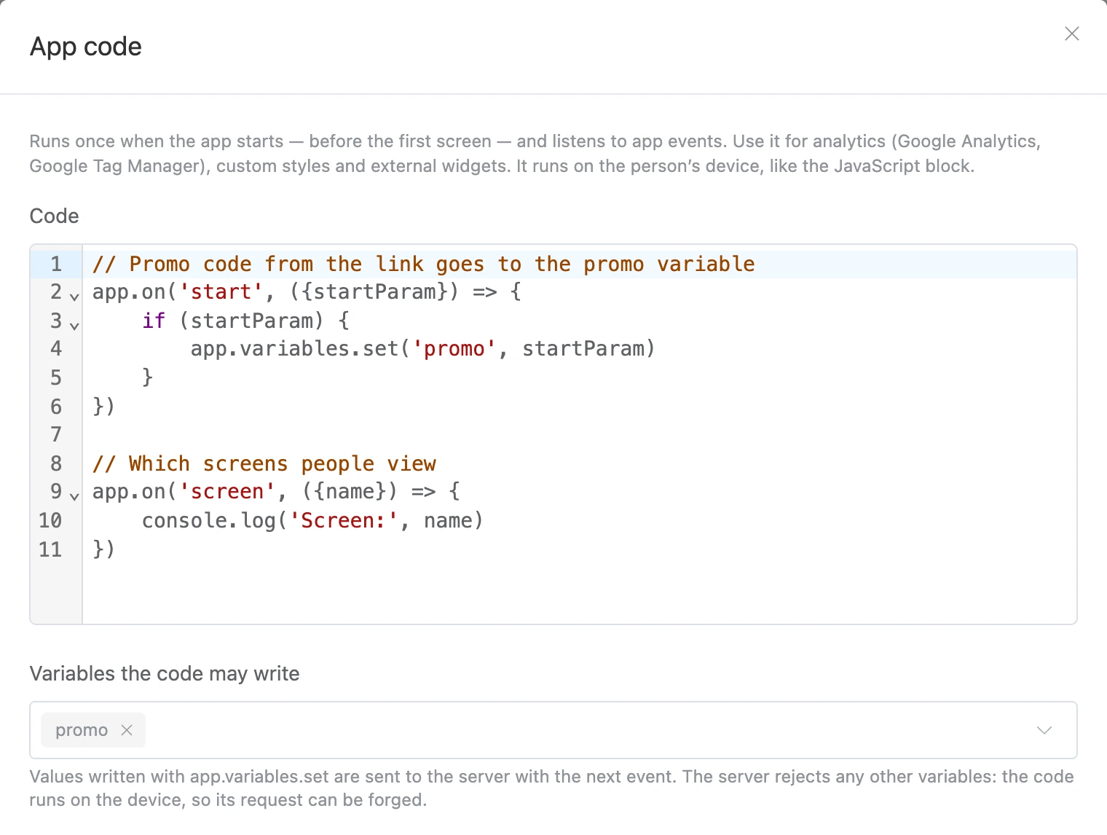Collapse the fold arrow on line 2
The height and width of the screenshot is (835, 1107).
point(74,297)
